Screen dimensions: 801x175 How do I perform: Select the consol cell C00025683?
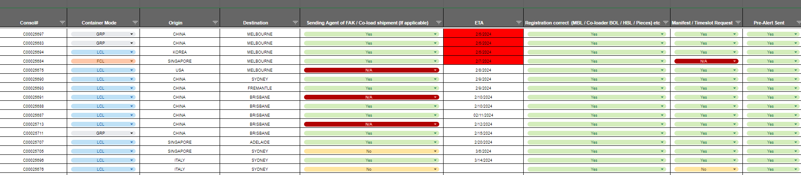coord(34,43)
